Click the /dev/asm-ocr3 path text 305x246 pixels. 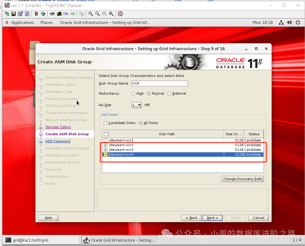(x=121, y=150)
